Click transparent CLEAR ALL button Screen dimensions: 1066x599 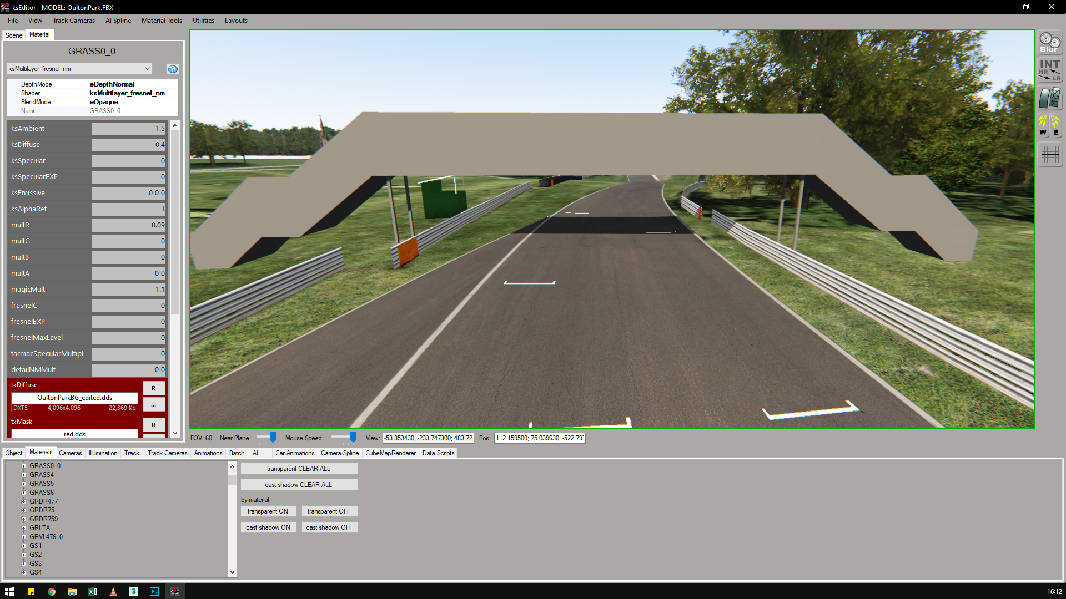(x=299, y=469)
